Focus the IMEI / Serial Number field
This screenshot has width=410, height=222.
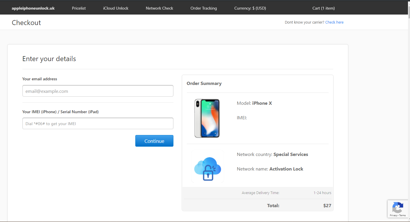click(98, 123)
